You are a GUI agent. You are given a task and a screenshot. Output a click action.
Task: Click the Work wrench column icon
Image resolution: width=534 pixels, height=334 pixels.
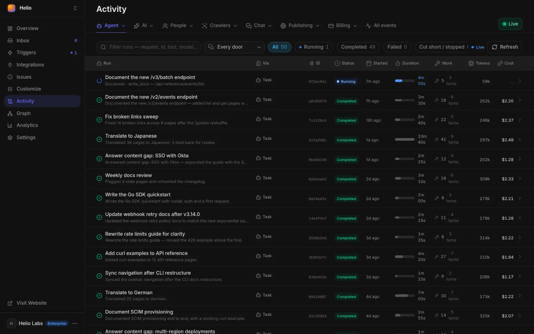tap(437, 63)
